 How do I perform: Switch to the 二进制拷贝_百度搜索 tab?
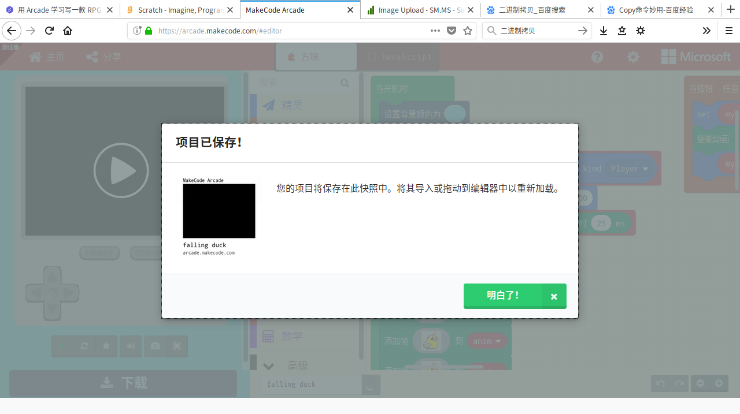click(x=540, y=10)
